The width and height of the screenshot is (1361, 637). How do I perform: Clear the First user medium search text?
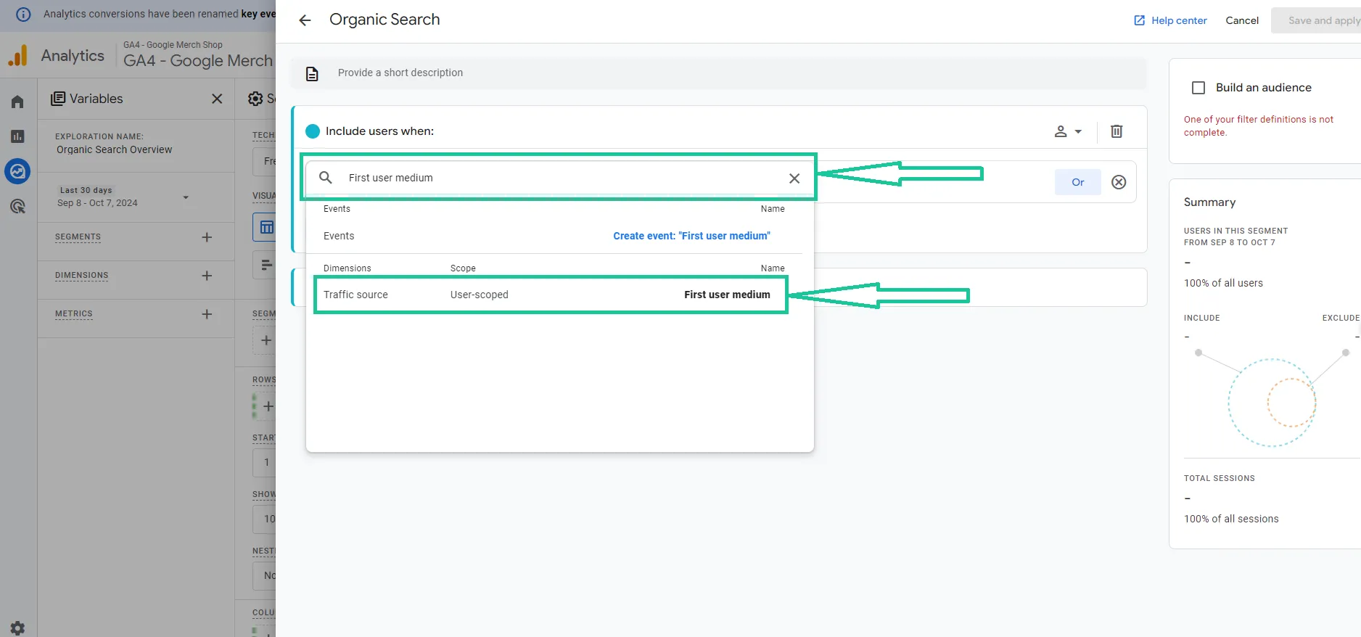794,178
